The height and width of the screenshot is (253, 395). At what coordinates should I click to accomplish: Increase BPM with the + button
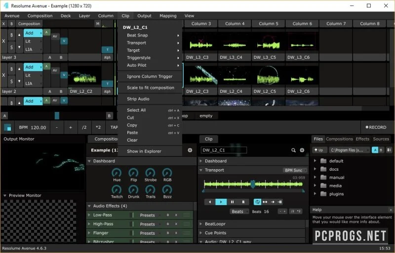click(71, 127)
